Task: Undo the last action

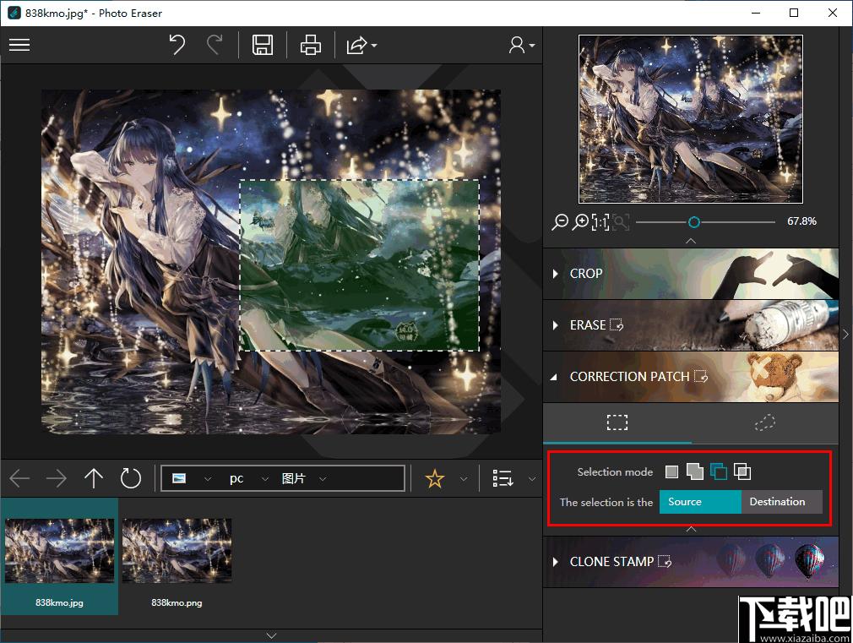Action: tap(177, 45)
